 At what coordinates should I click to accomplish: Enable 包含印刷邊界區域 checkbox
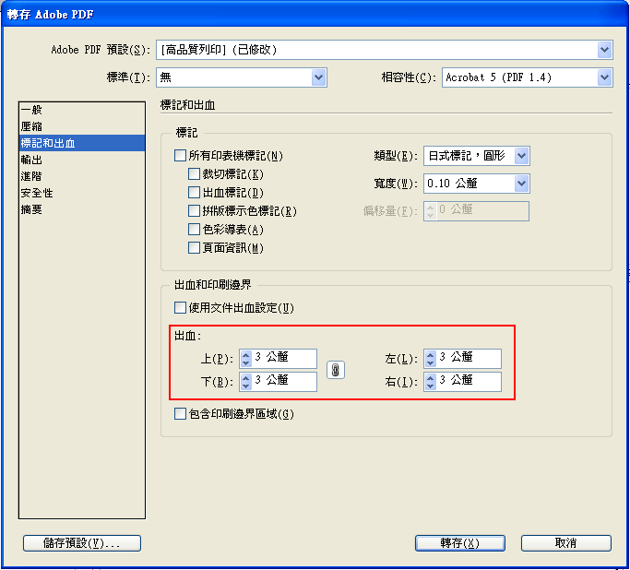[180, 414]
